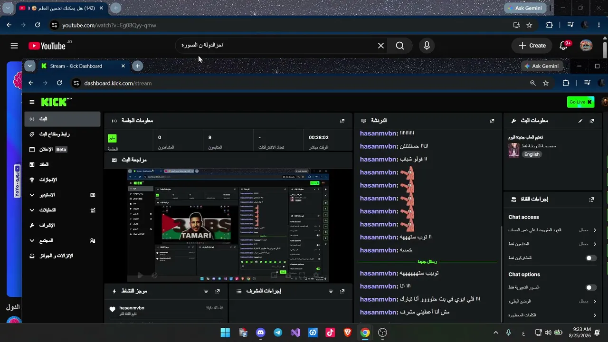The height and width of the screenshot is (342, 608).
Task: Open Telegram from the taskbar
Action: pos(278,332)
